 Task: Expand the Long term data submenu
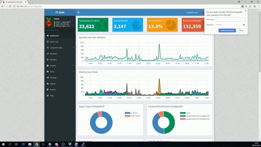(60, 48)
